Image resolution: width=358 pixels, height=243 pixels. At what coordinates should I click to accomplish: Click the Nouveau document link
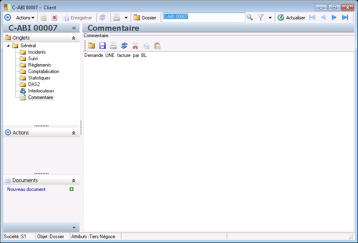26,189
